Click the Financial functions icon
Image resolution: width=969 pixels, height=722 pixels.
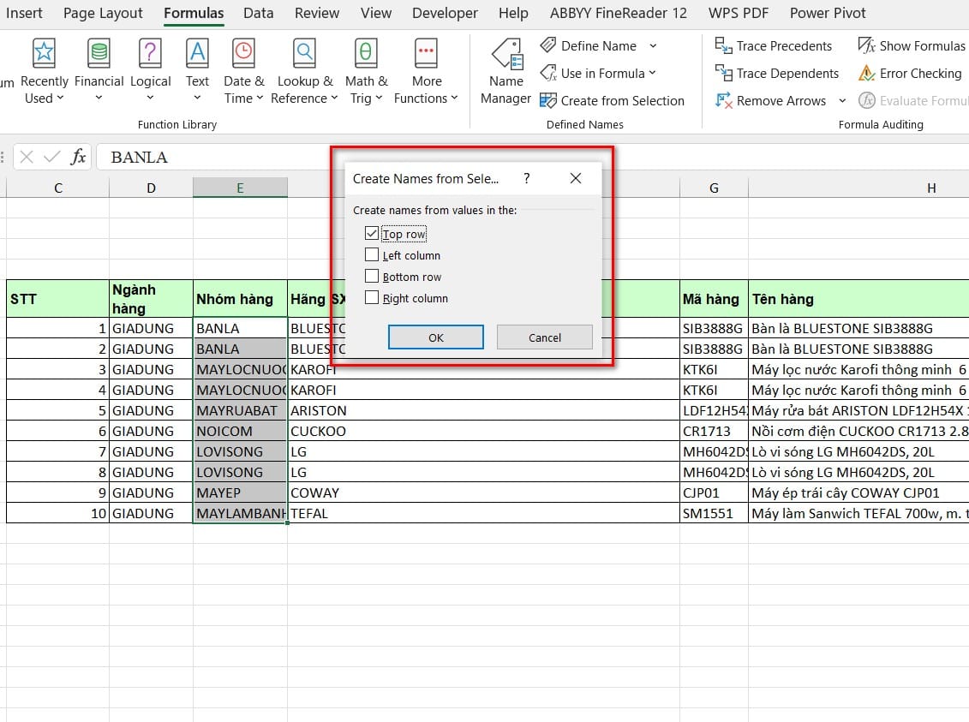(x=99, y=55)
